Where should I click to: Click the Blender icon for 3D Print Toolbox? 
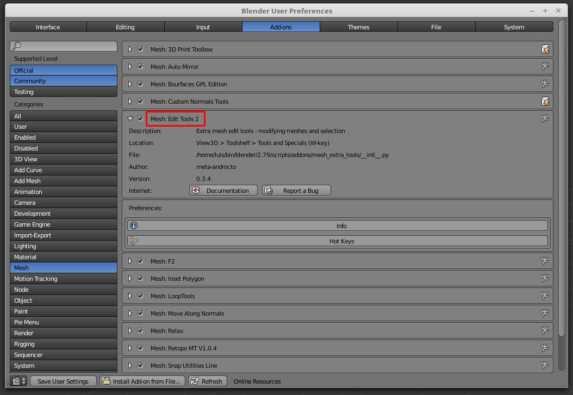[545, 49]
